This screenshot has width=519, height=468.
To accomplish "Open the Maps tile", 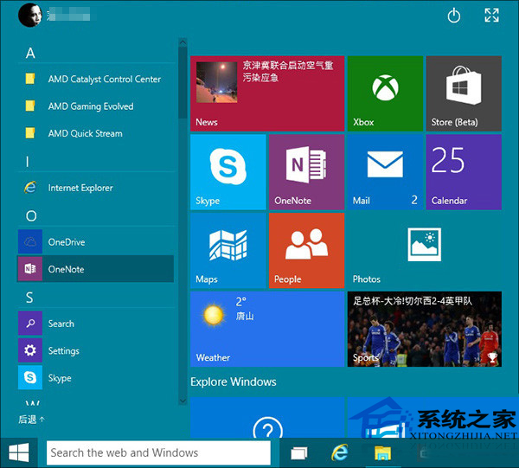I will tap(227, 250).
